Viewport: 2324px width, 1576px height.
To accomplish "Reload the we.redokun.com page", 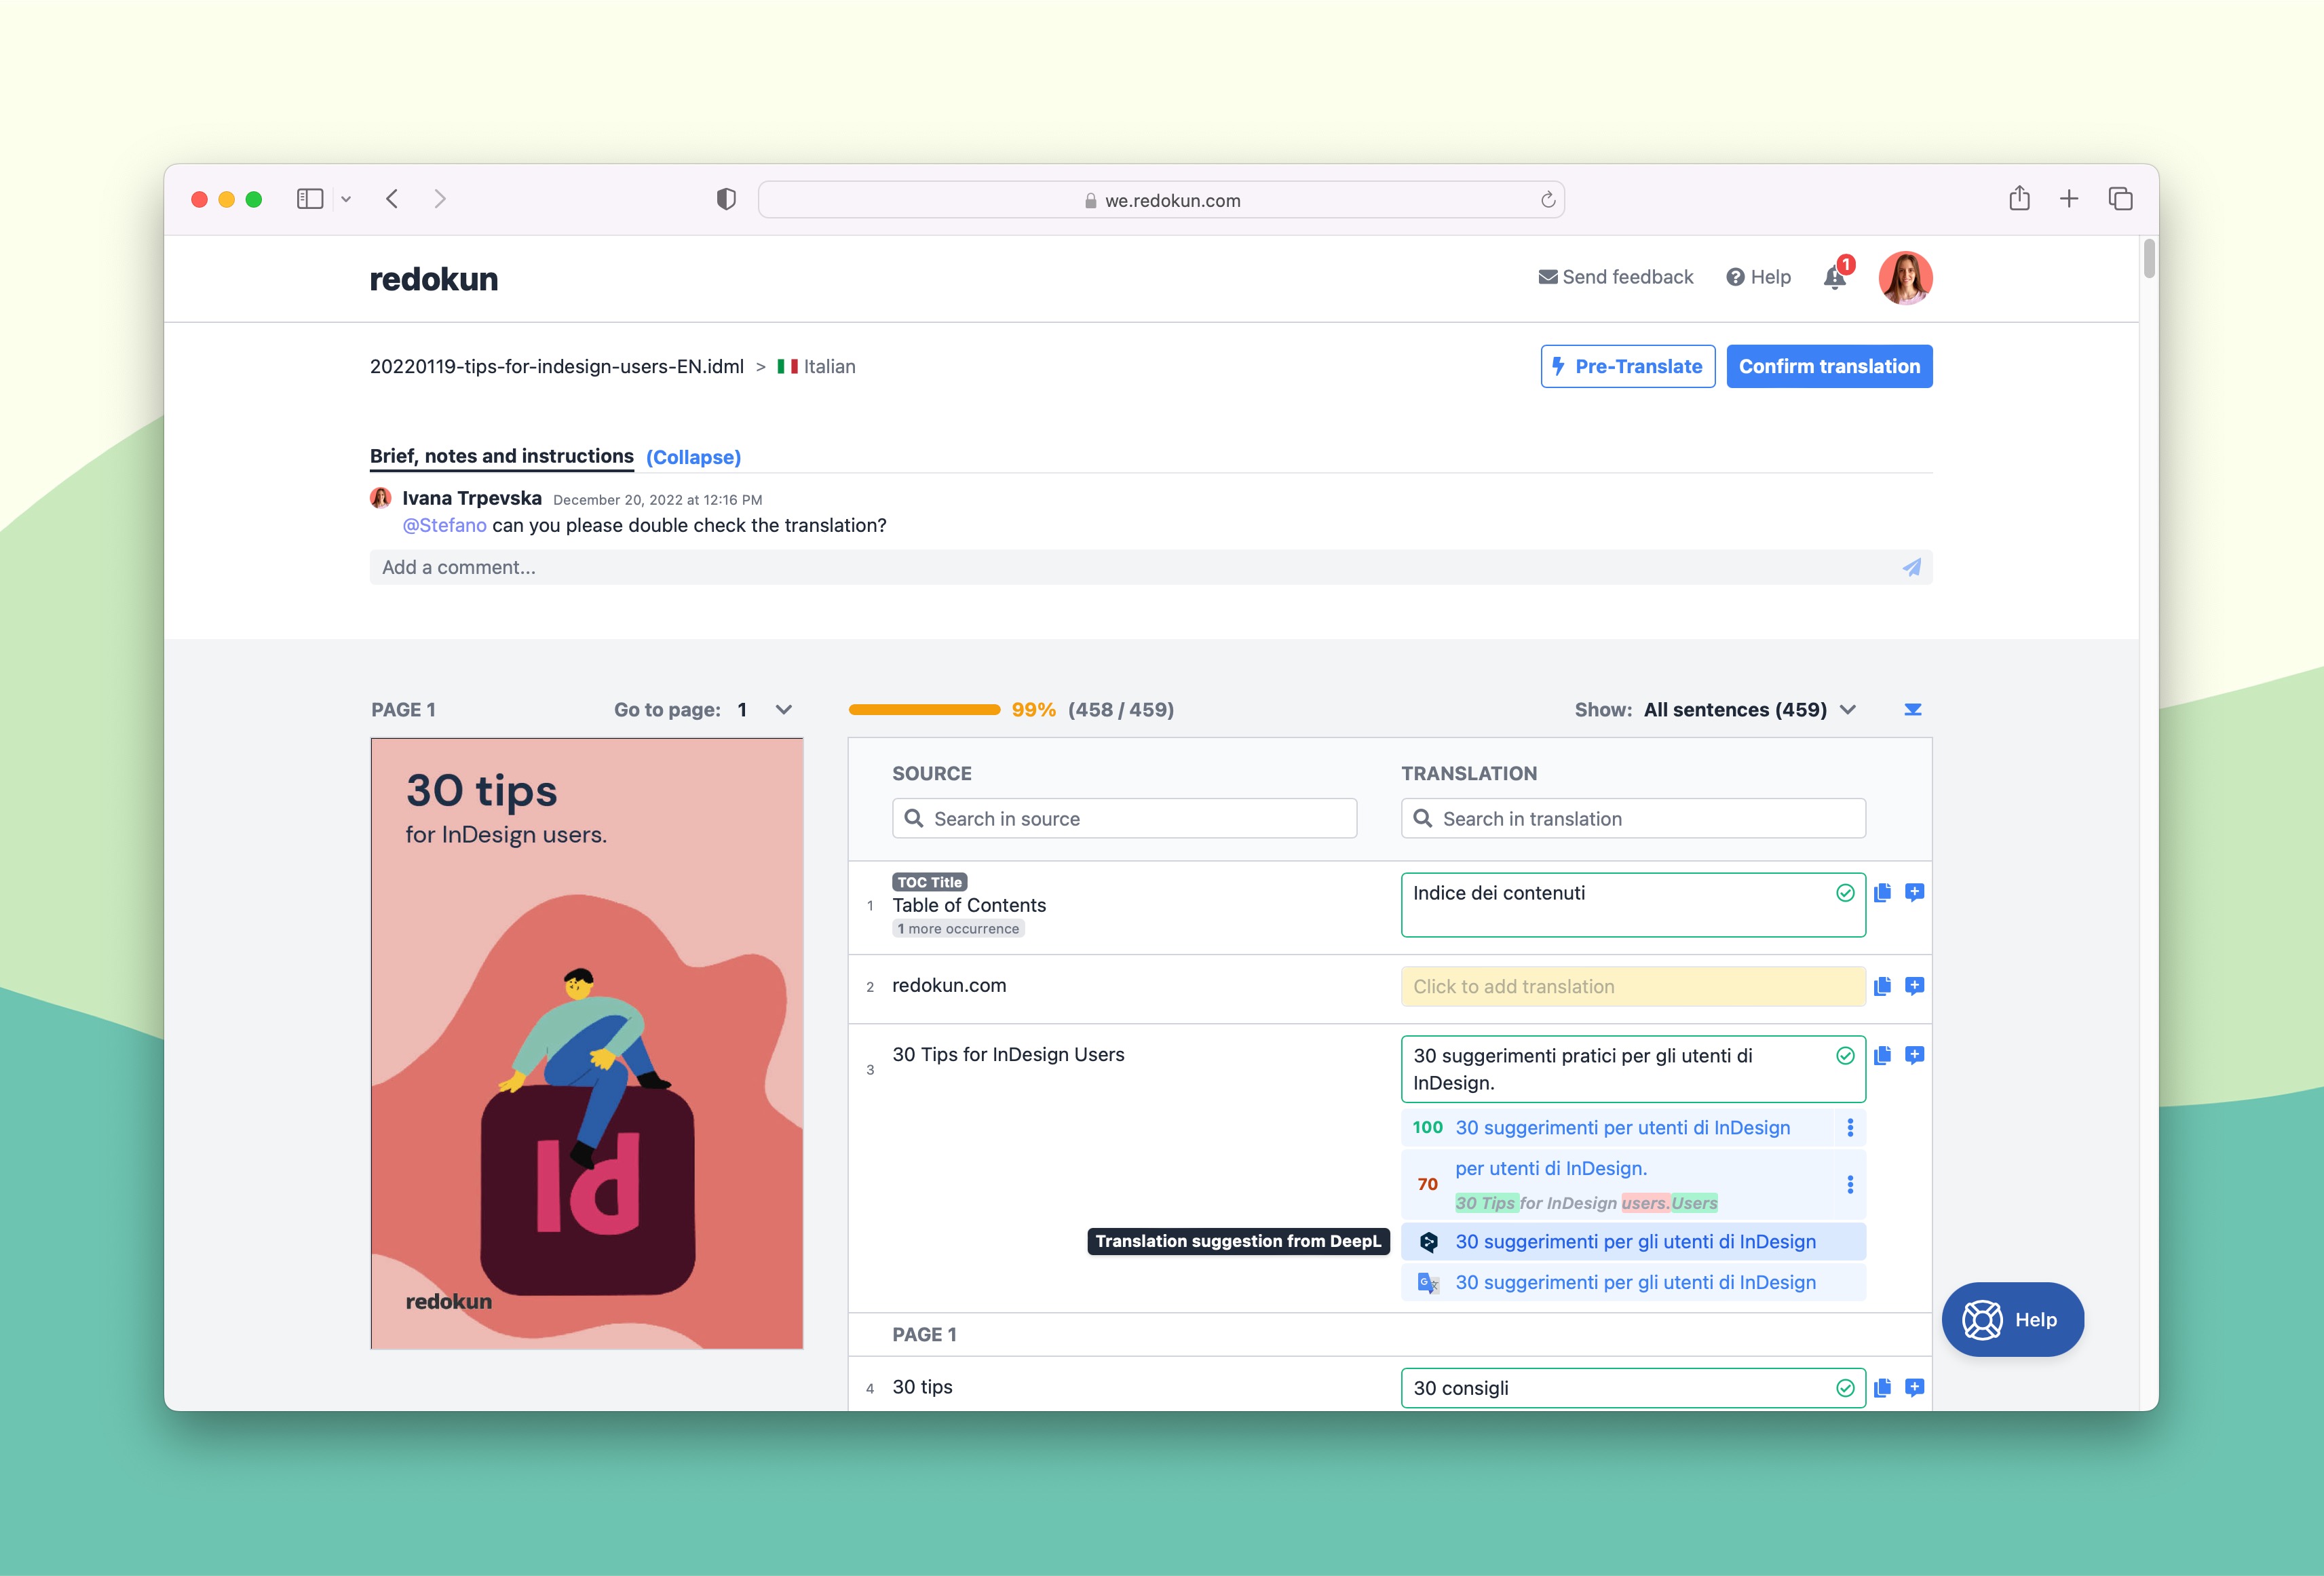I will [x=1548, y=199].
